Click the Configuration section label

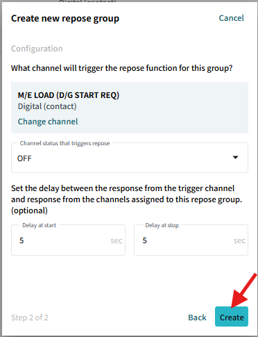coord(37,49)
